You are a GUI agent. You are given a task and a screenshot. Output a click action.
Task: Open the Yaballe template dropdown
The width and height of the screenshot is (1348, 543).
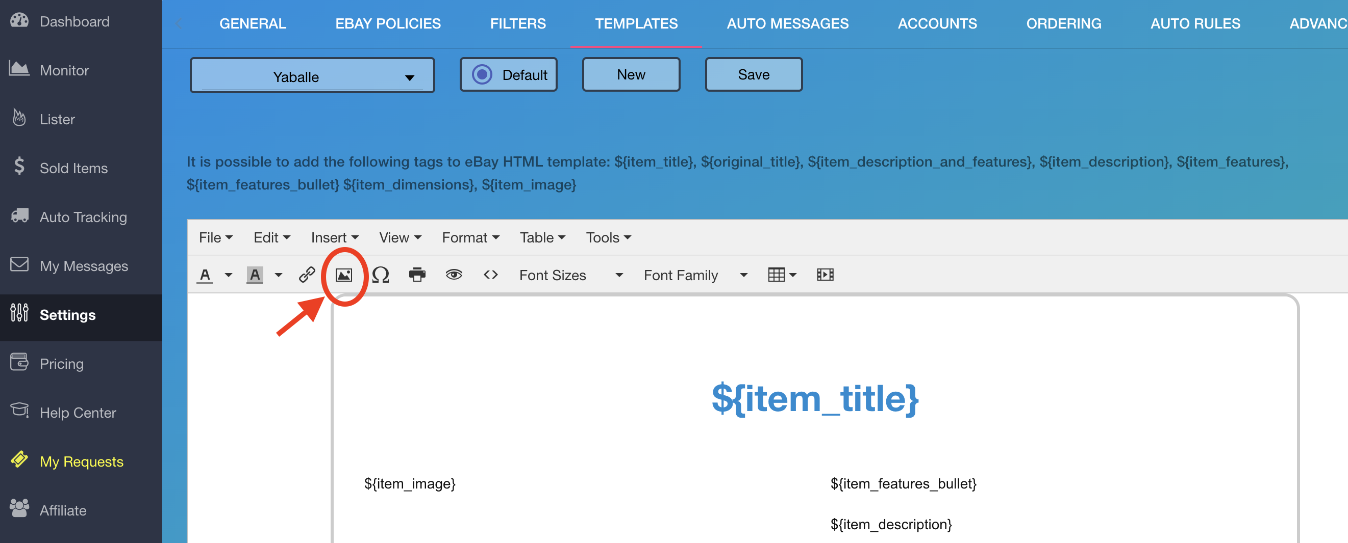click(312, 76)
